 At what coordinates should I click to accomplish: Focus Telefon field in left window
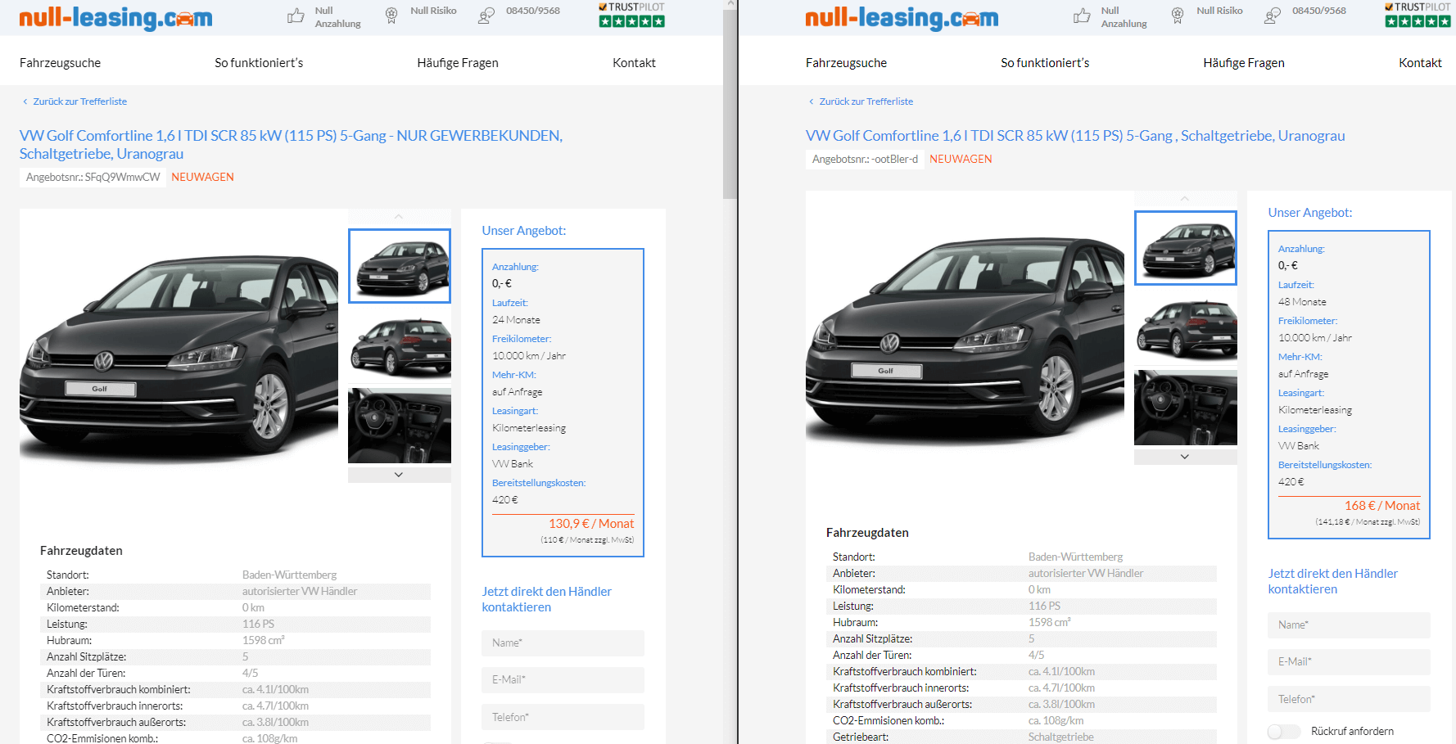[563, 717]
